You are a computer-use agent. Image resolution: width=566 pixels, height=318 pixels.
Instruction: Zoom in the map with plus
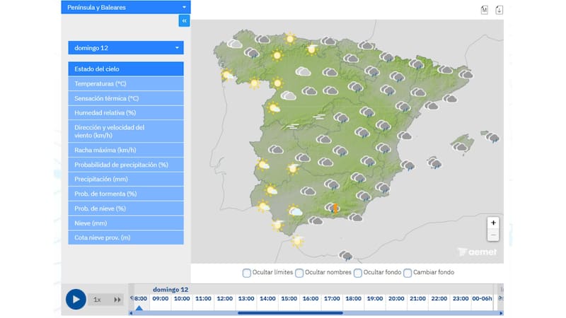[x=493, y=223]
